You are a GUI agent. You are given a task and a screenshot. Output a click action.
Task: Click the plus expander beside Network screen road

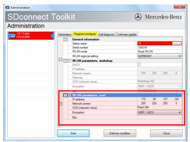point(61,104)
